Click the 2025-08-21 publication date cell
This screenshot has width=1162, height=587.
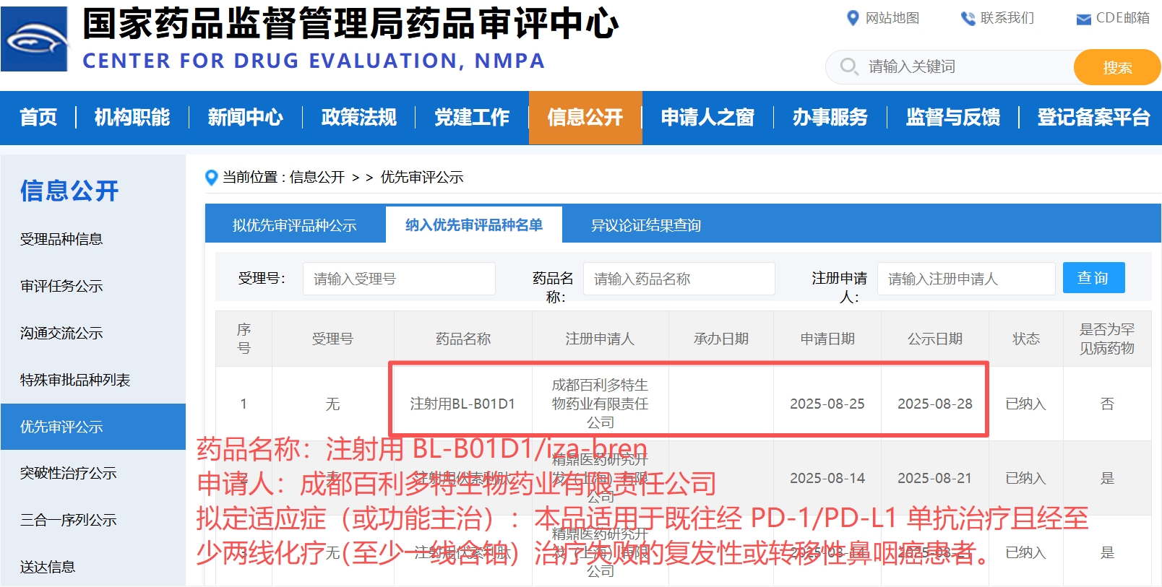coord(935,478)
